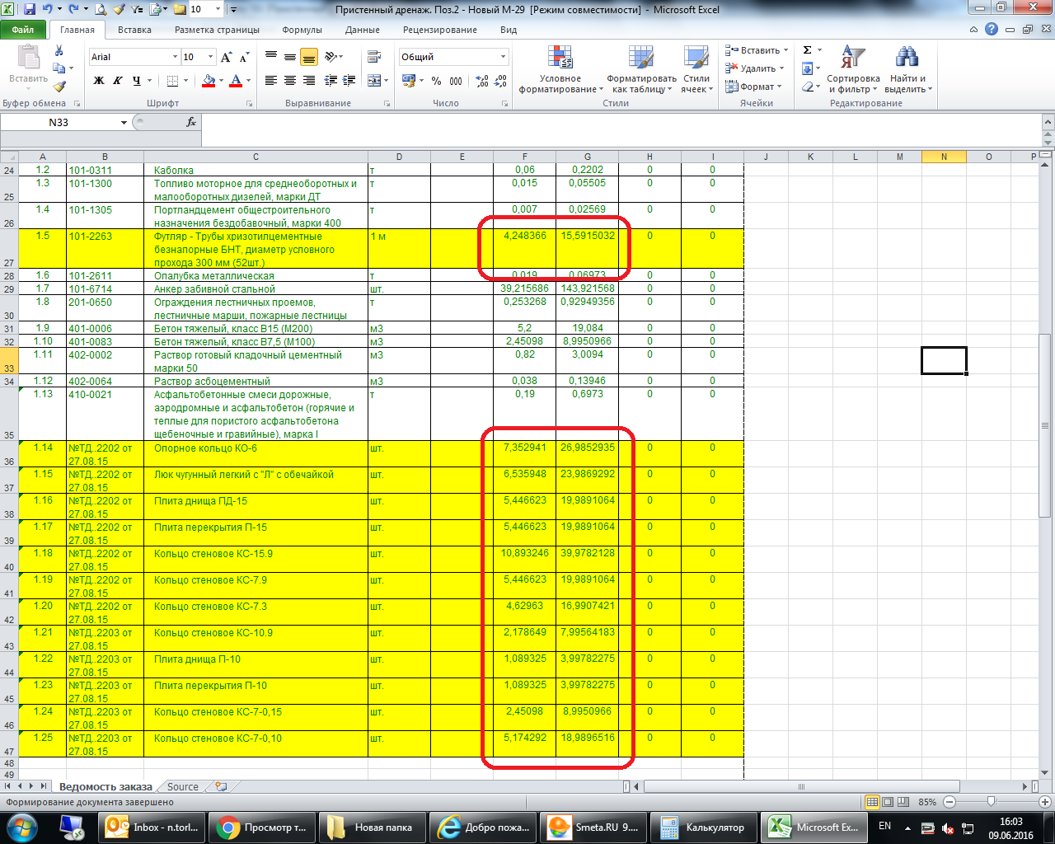Insert function using the fx icon
Viewport: 1055px width, 844px height.
[190, 122]
